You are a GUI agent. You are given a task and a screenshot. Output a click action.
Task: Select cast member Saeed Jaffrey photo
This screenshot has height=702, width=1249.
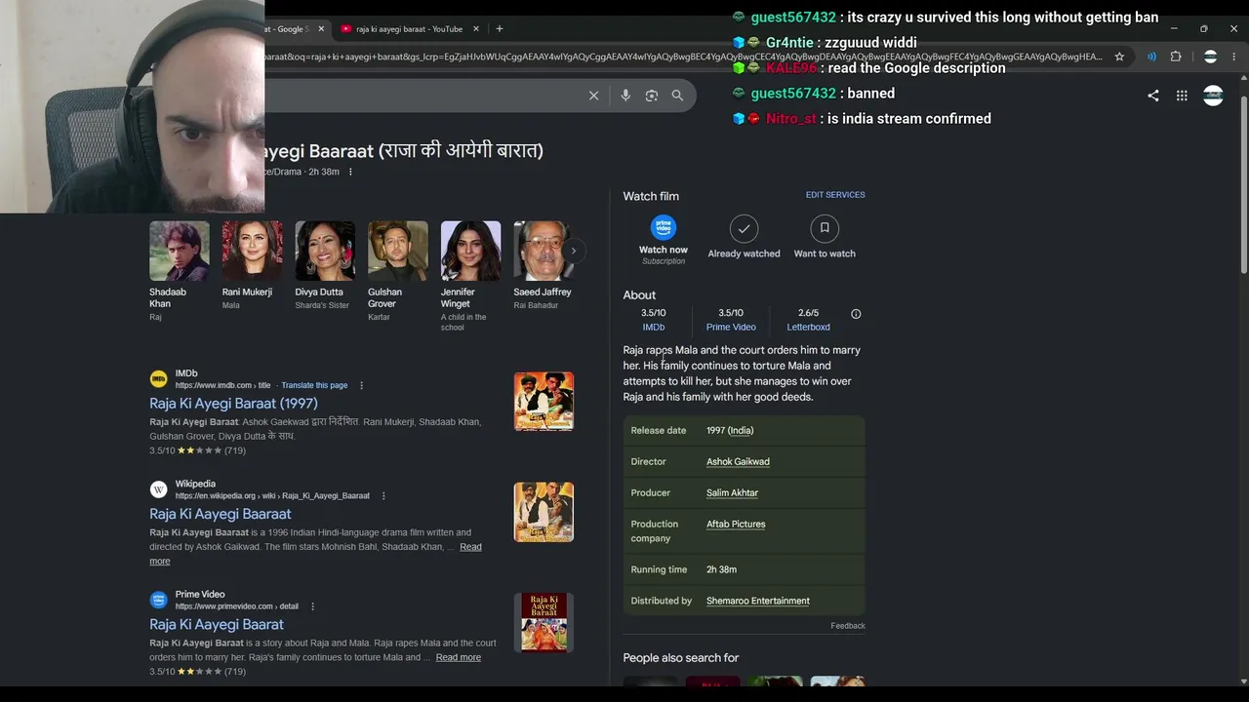(x=544, y=251)
